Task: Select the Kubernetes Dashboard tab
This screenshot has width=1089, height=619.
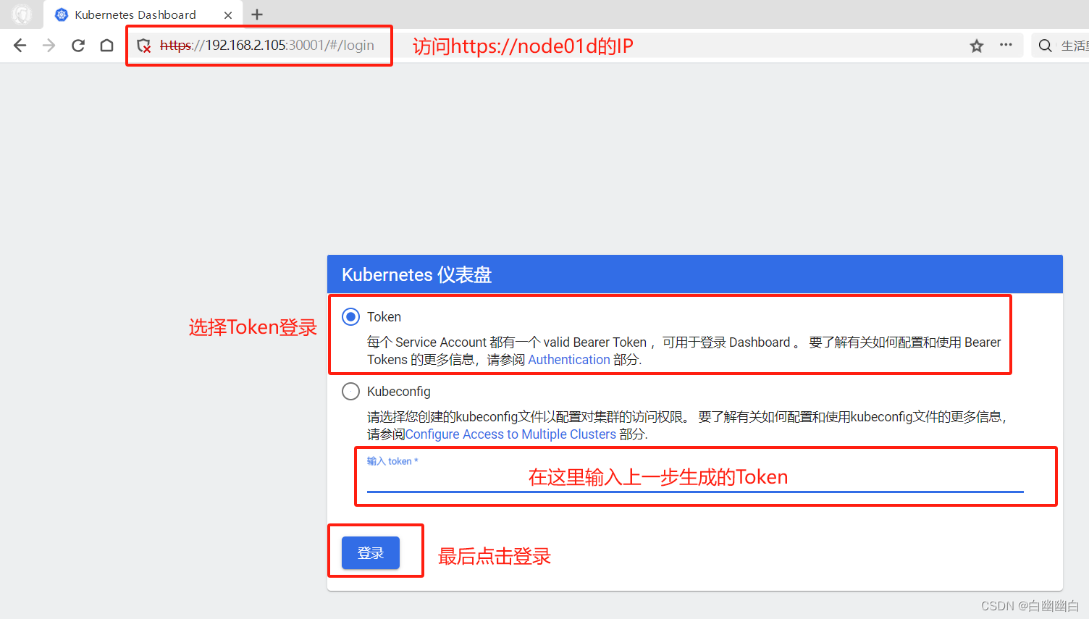Action: [x=143, y=14]
